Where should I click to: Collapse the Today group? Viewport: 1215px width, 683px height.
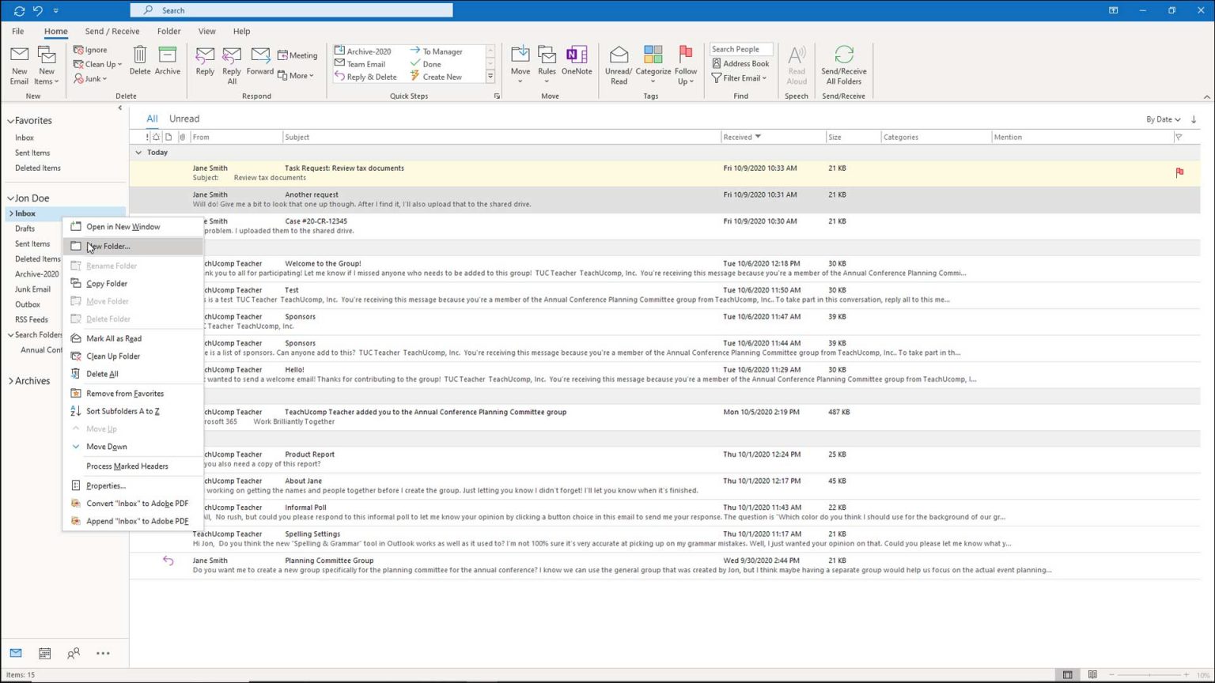138,152
